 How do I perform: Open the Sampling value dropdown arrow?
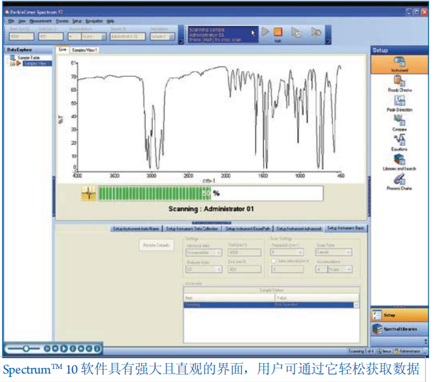point(357,305)
